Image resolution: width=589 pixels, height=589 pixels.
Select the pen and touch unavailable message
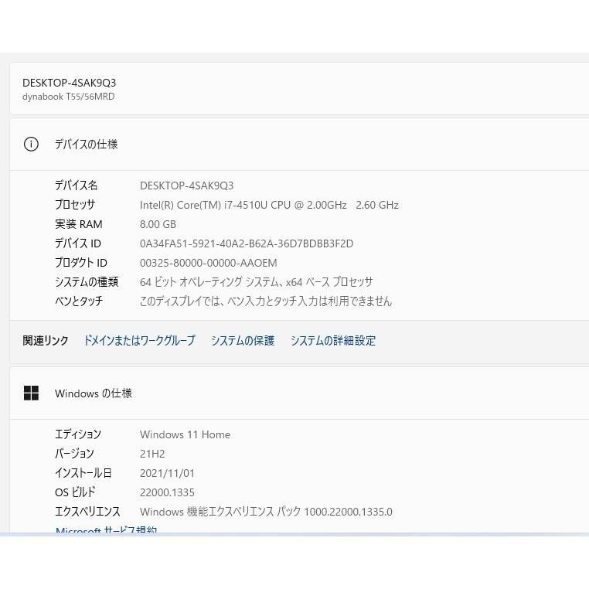[x=266, y=301]
